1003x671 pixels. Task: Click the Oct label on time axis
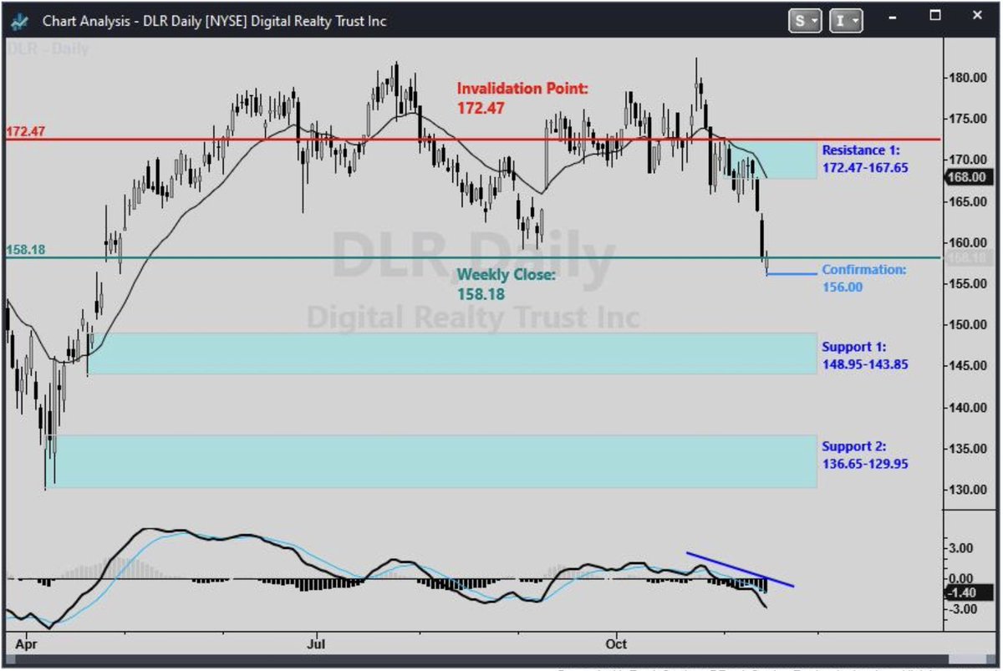coord(616,644)
